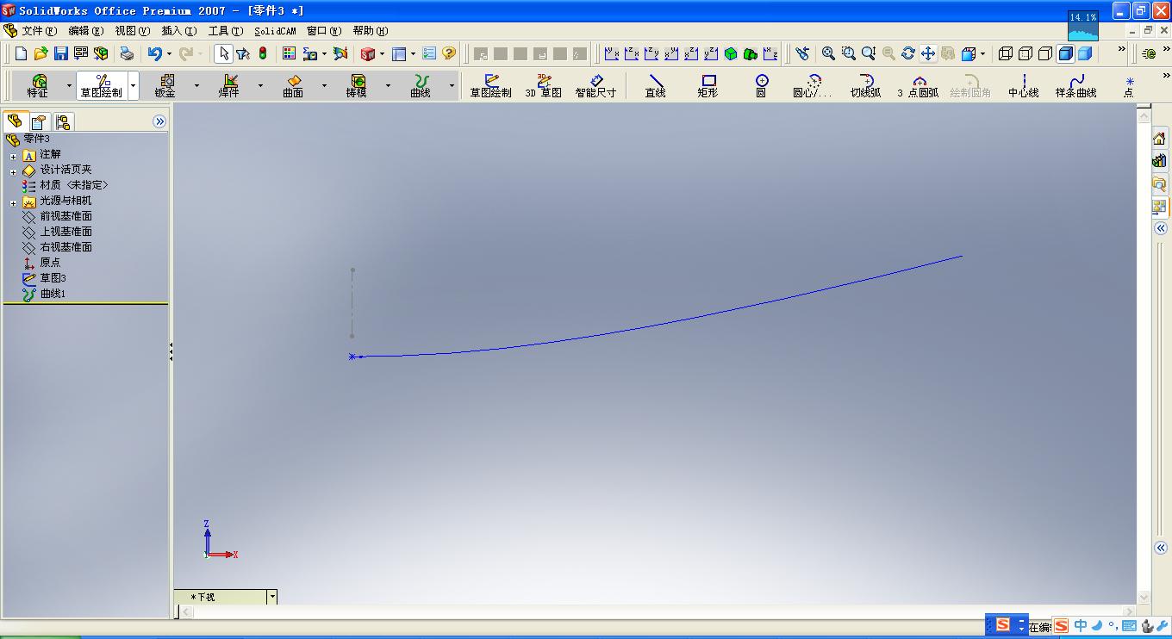The height and width of the screenshot is (639, 1172).
Task: Expand the dropdown arrow beside 草图绘制 tab
Action: [133, 86]
